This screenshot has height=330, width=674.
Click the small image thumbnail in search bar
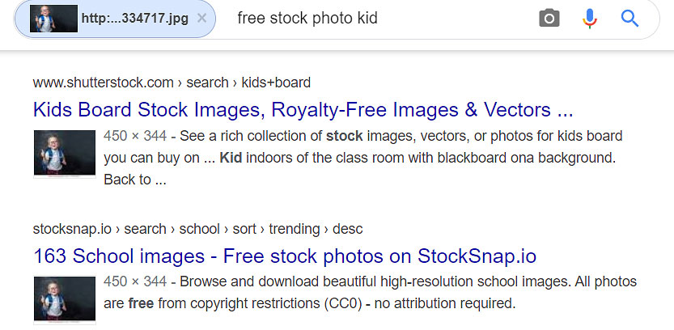tap(53, 19)
